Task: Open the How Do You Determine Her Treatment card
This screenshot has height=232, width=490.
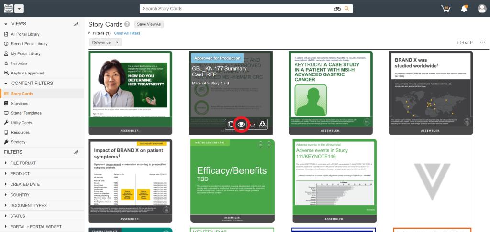Action: click(130, 93)
